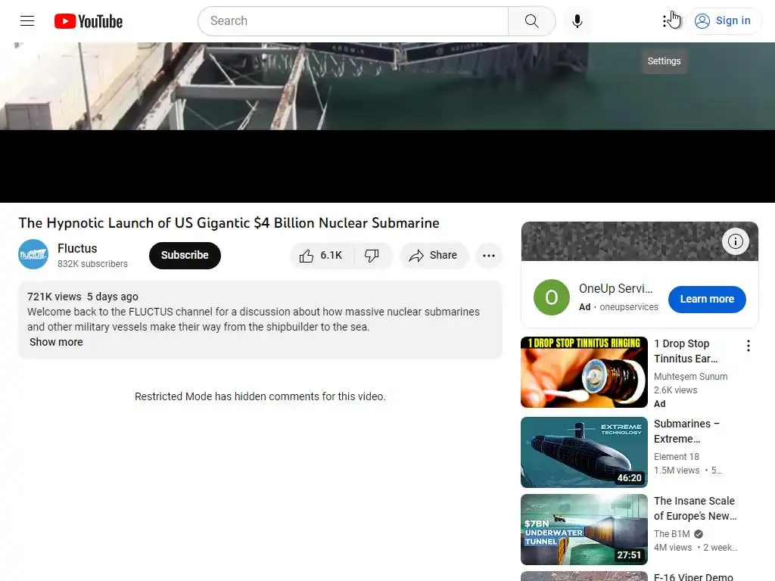Click Learn more on OneUp ad

tap(707, 299)
